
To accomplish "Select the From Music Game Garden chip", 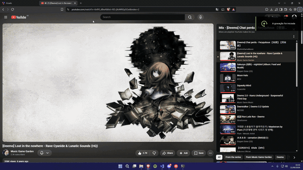I will pyautogui.click(x=259, y=157).
